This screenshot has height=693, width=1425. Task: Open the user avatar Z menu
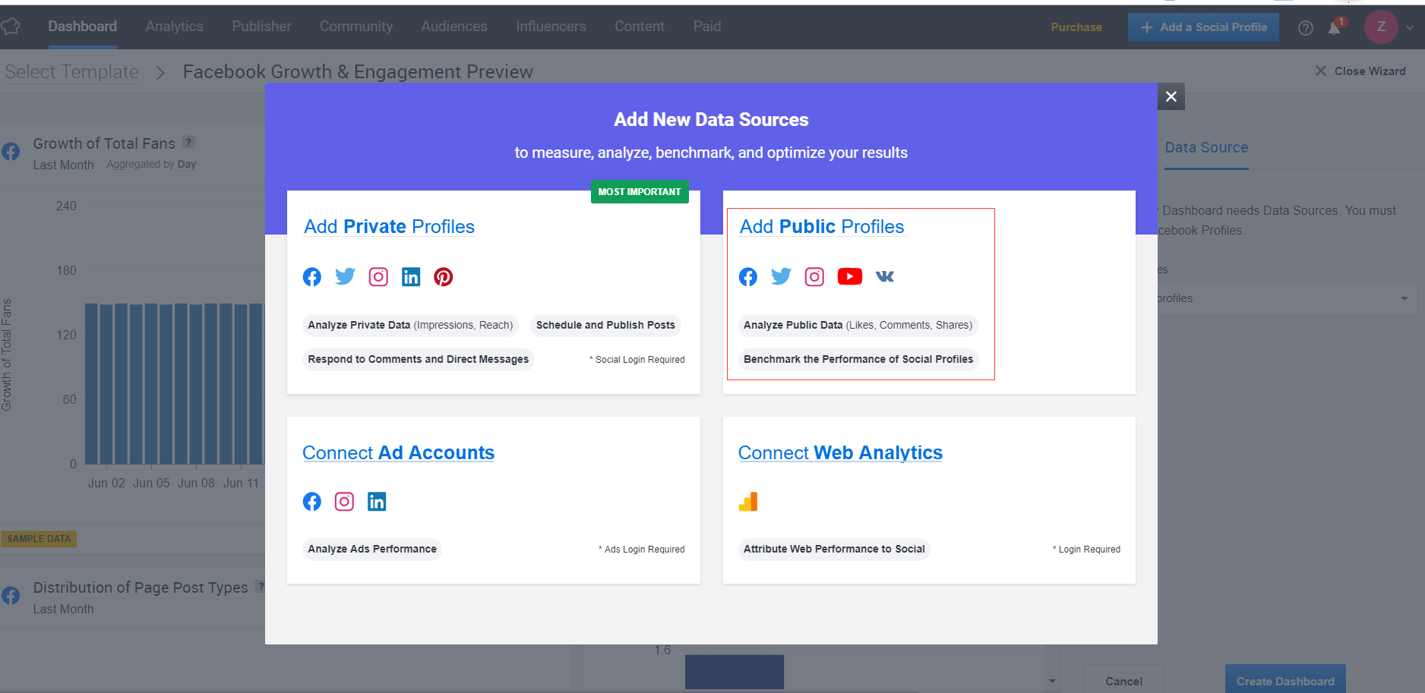pos(1381,27)
